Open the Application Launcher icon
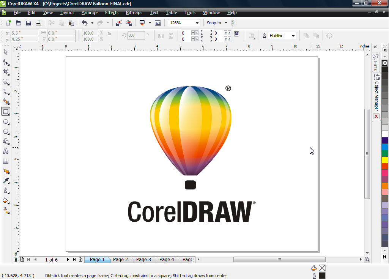The height and width of the screenshot is (279, 389). coord(142,23)
